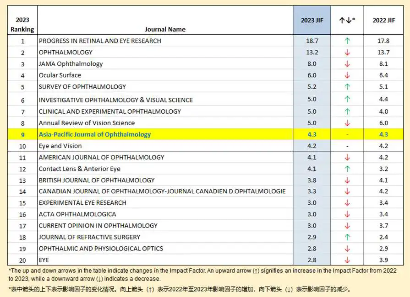The width and height of the screenshot is (410, 297).
Task: Select the 'OPHTHALMOLOGY' journal name in row 2
Action: (66, 53)
